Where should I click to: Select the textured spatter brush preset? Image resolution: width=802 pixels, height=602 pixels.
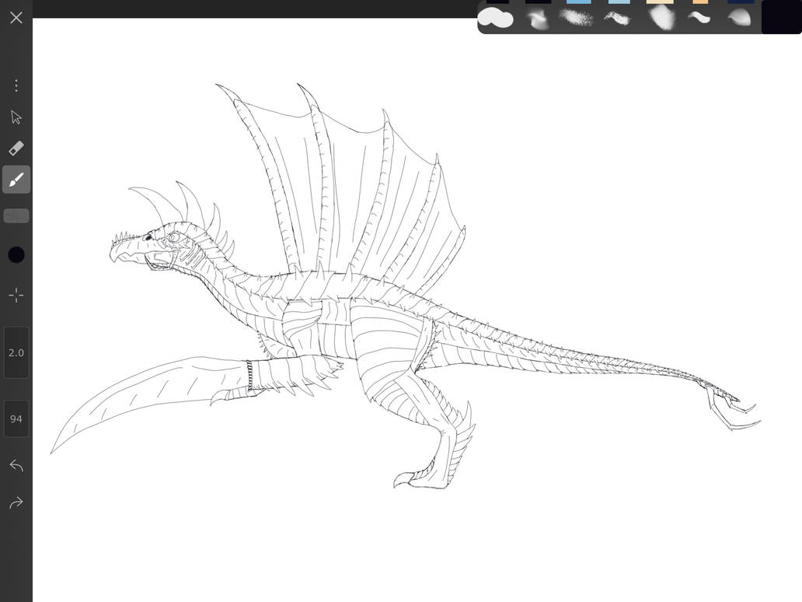tap(577, 18)
